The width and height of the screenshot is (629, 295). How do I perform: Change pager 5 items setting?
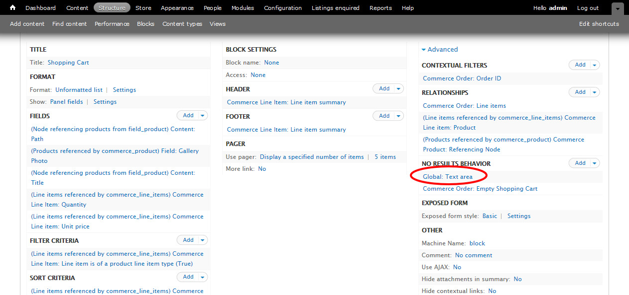pyautogui.click(x=385, y=157)
